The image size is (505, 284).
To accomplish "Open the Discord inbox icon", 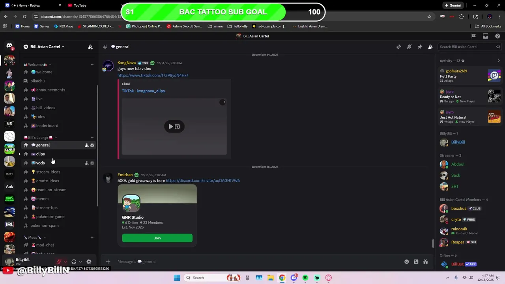I will 485,36.
